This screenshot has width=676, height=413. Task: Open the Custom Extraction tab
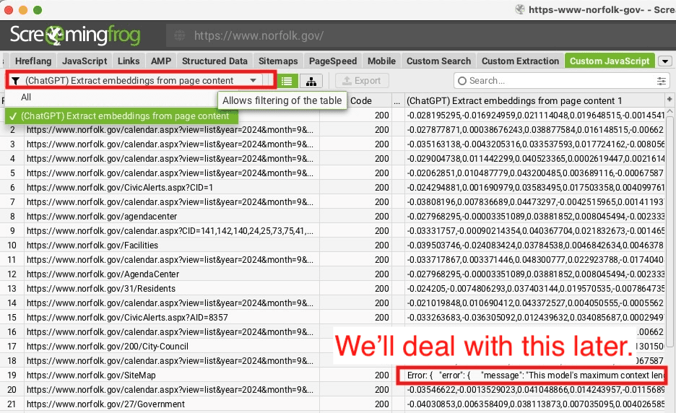point(520,61)
